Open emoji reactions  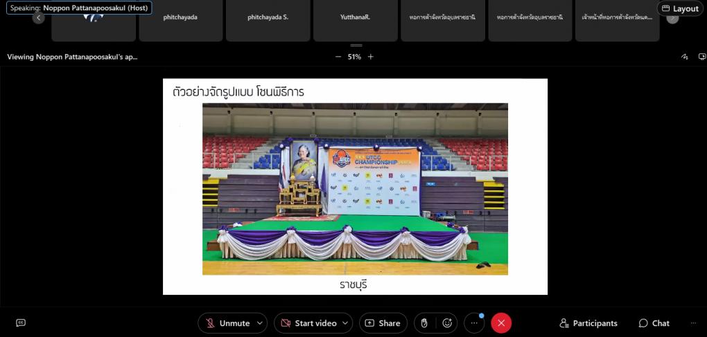(447, 323)
